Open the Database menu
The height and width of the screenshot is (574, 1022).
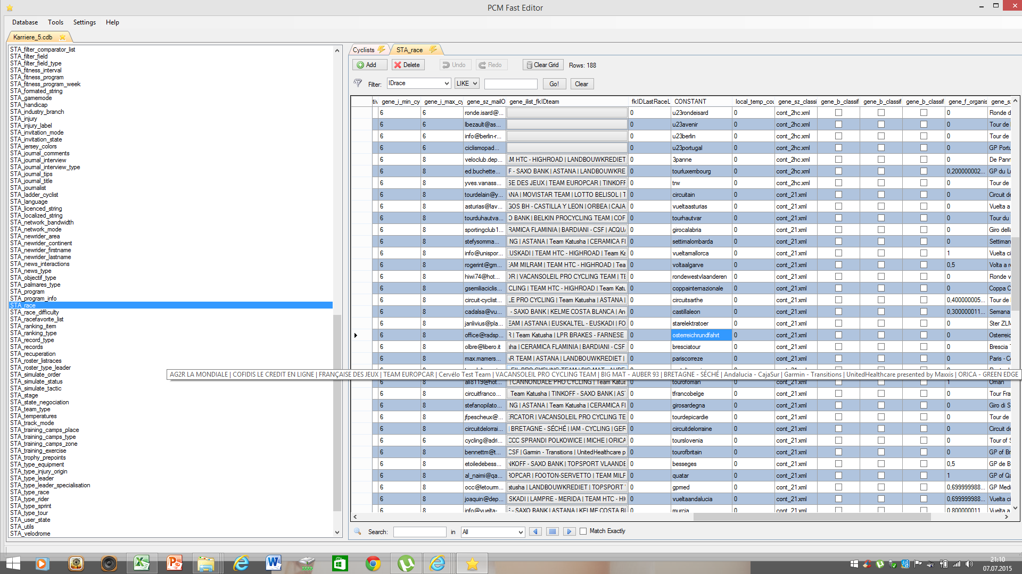coord(25,22)
